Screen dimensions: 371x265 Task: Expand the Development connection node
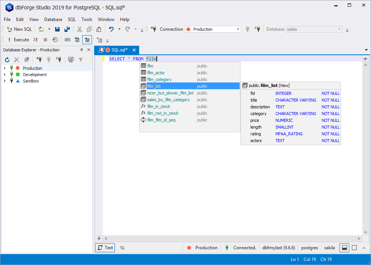click(5, 75)
